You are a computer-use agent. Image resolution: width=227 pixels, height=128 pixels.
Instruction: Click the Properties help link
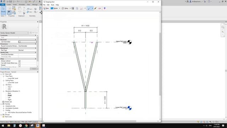[x=5, y=69]
